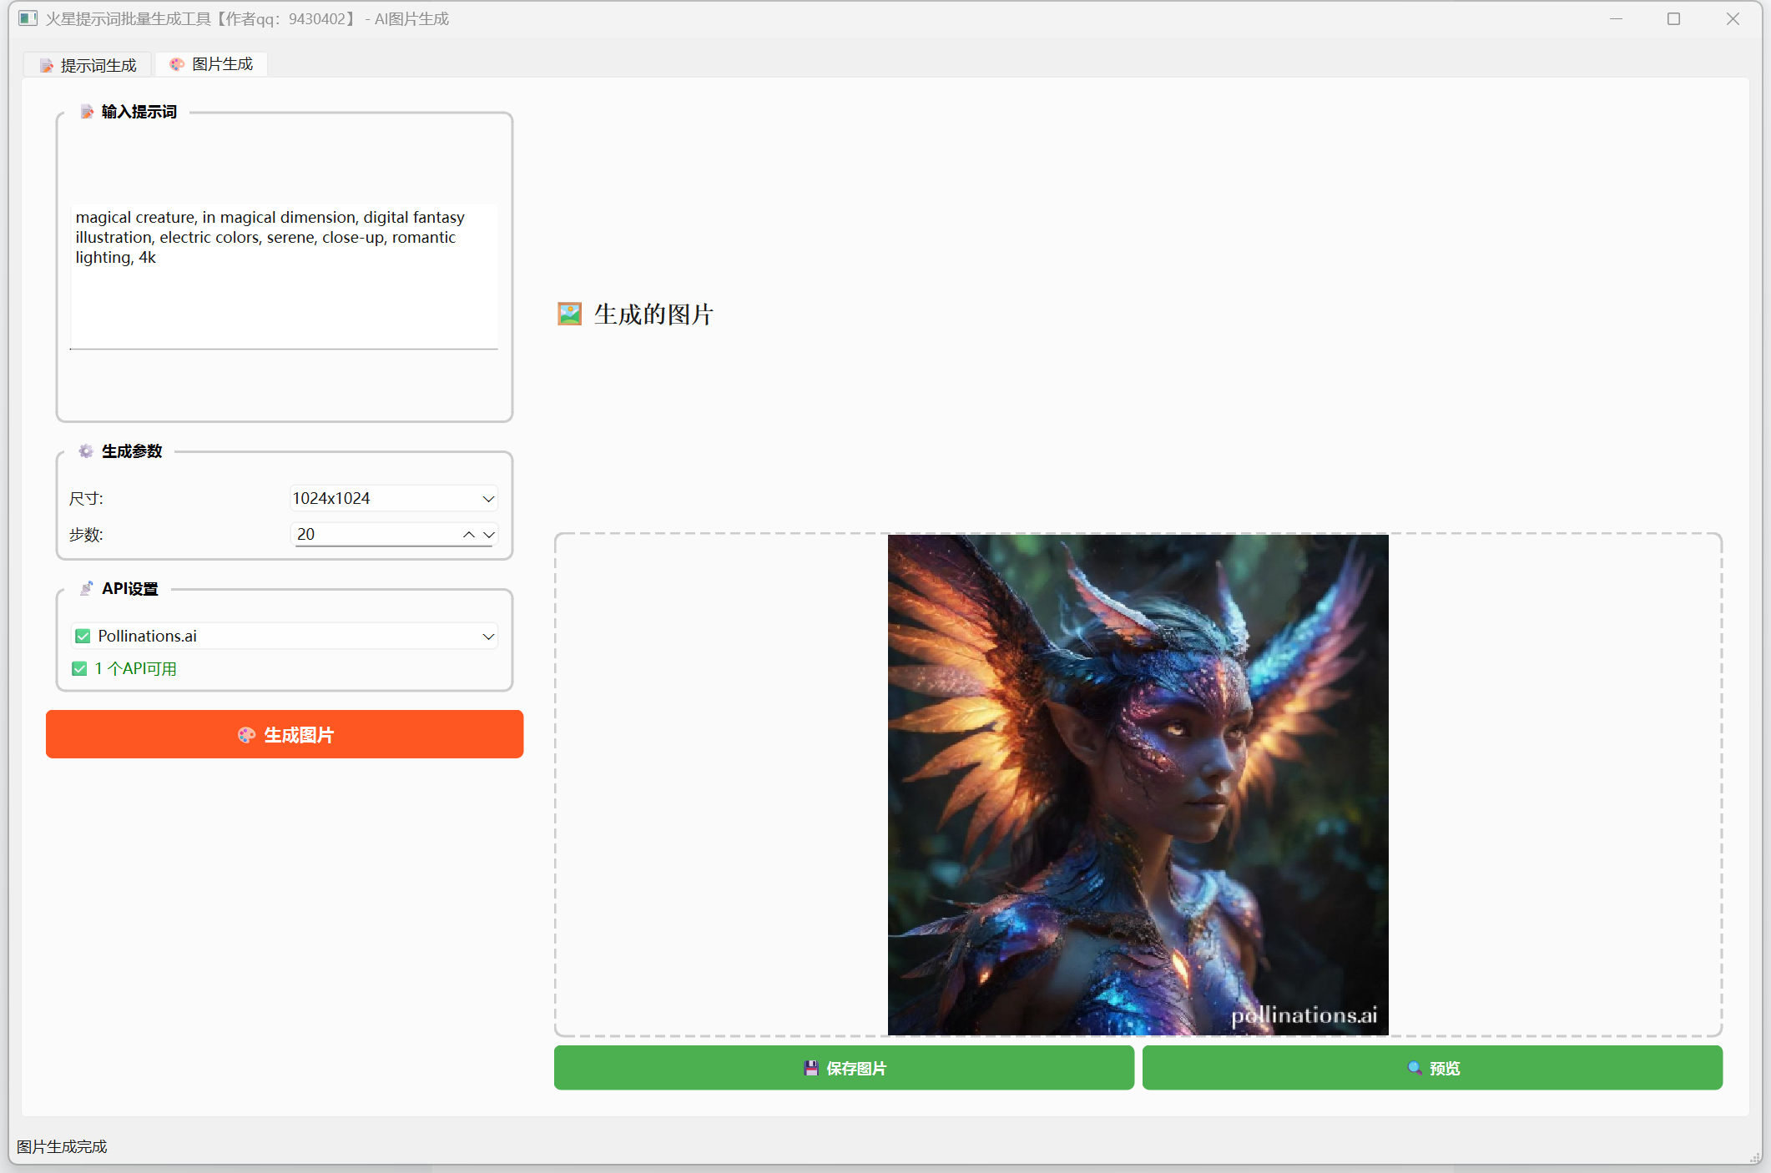1771x1173 pixels.
Task: Click the magnifier icon on 预览 button
Action: click(1414, 1068)
